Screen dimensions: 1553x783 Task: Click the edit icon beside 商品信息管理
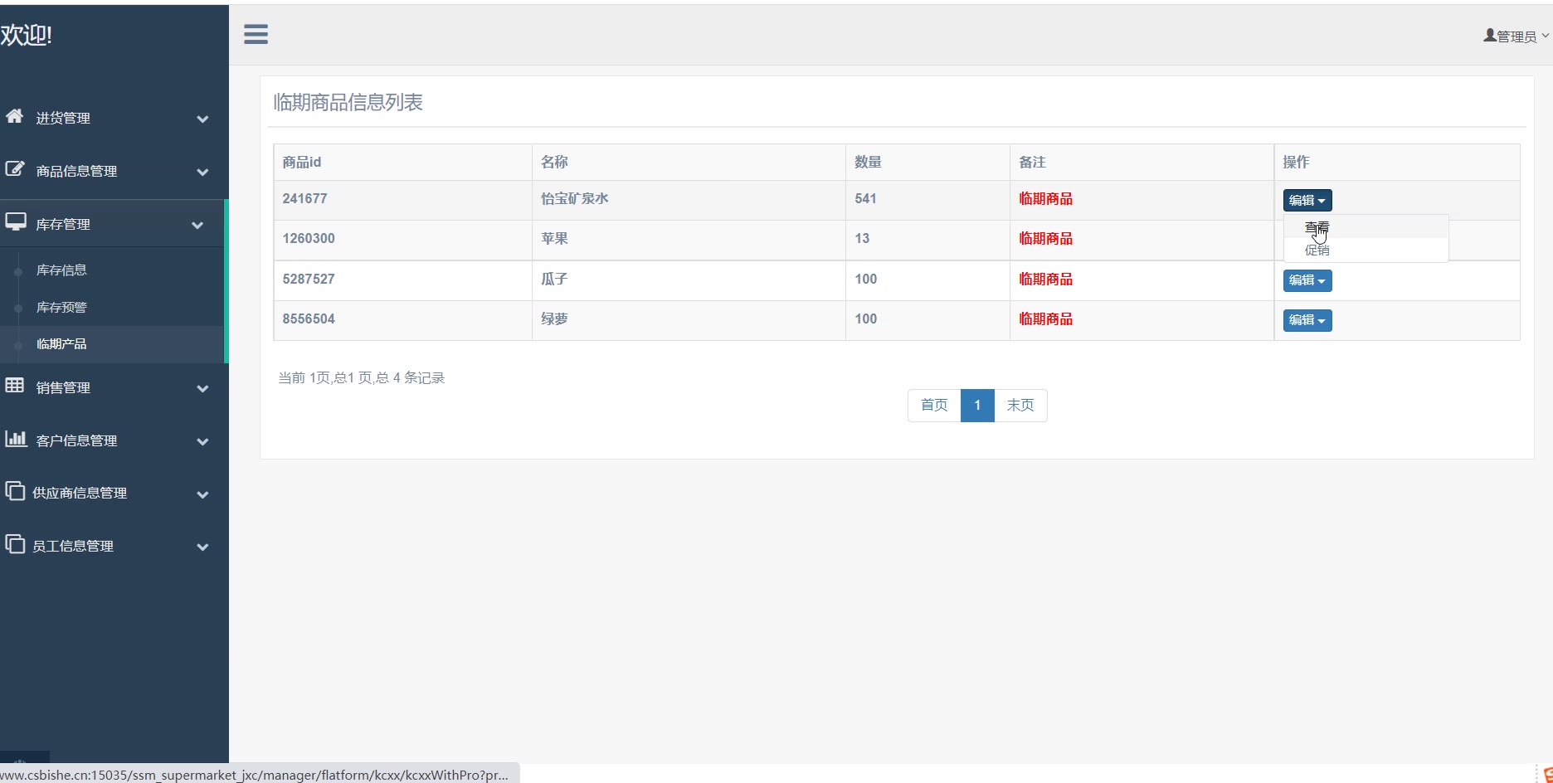14,169
